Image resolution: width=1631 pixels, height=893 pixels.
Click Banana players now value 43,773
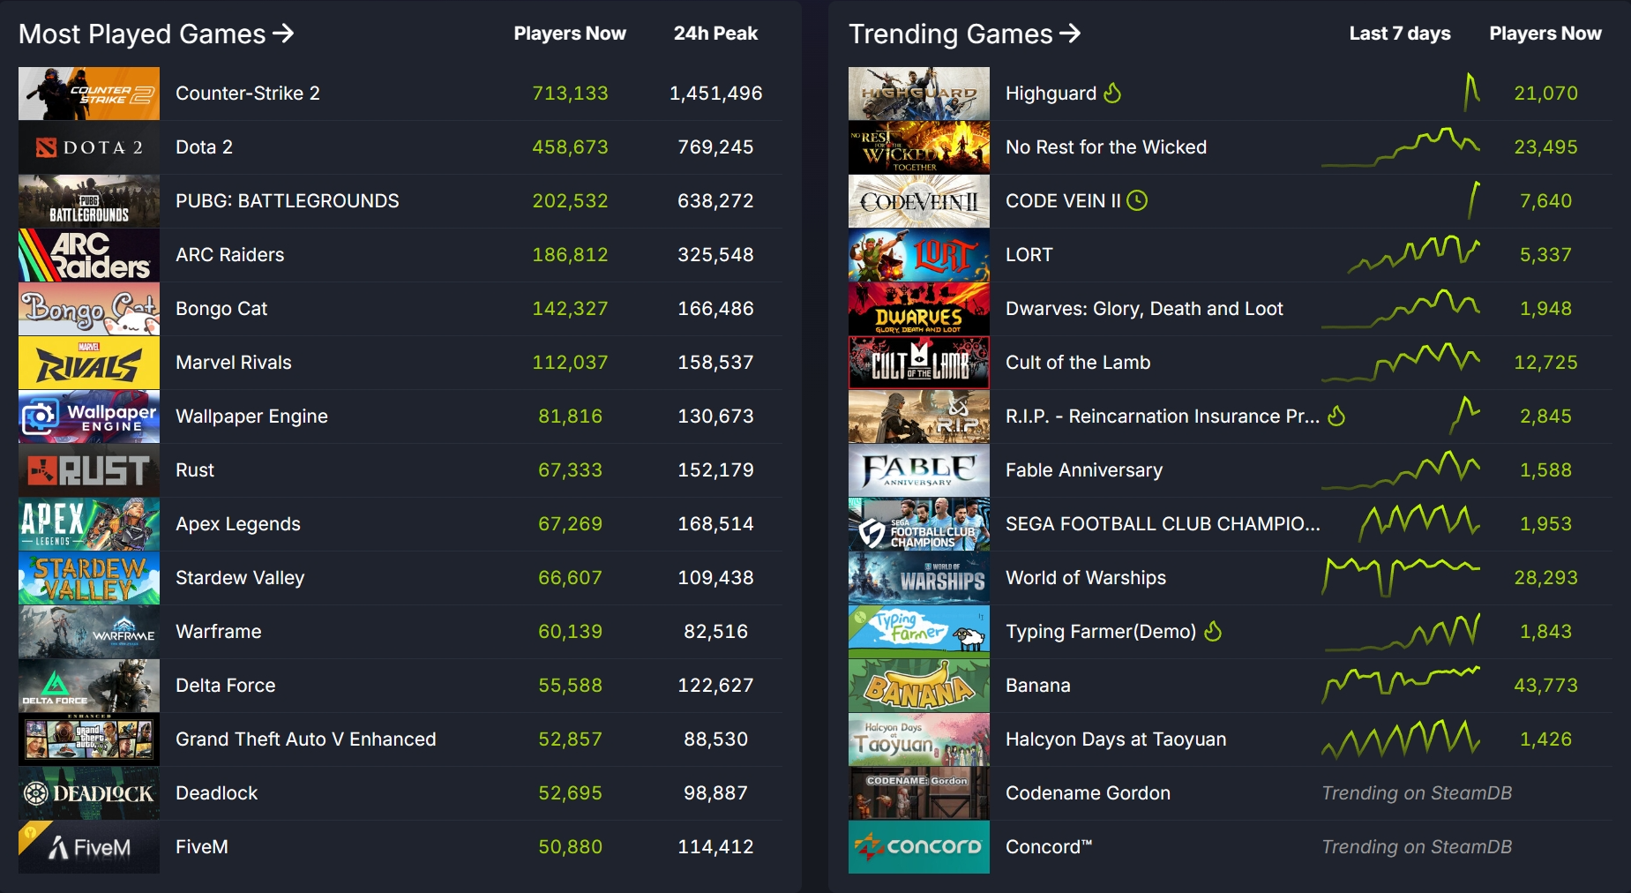[x=1545, y=686]
